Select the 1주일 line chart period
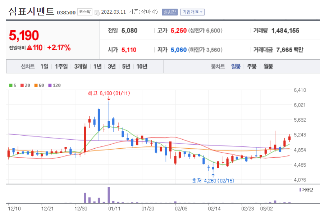 pos(61,67)
